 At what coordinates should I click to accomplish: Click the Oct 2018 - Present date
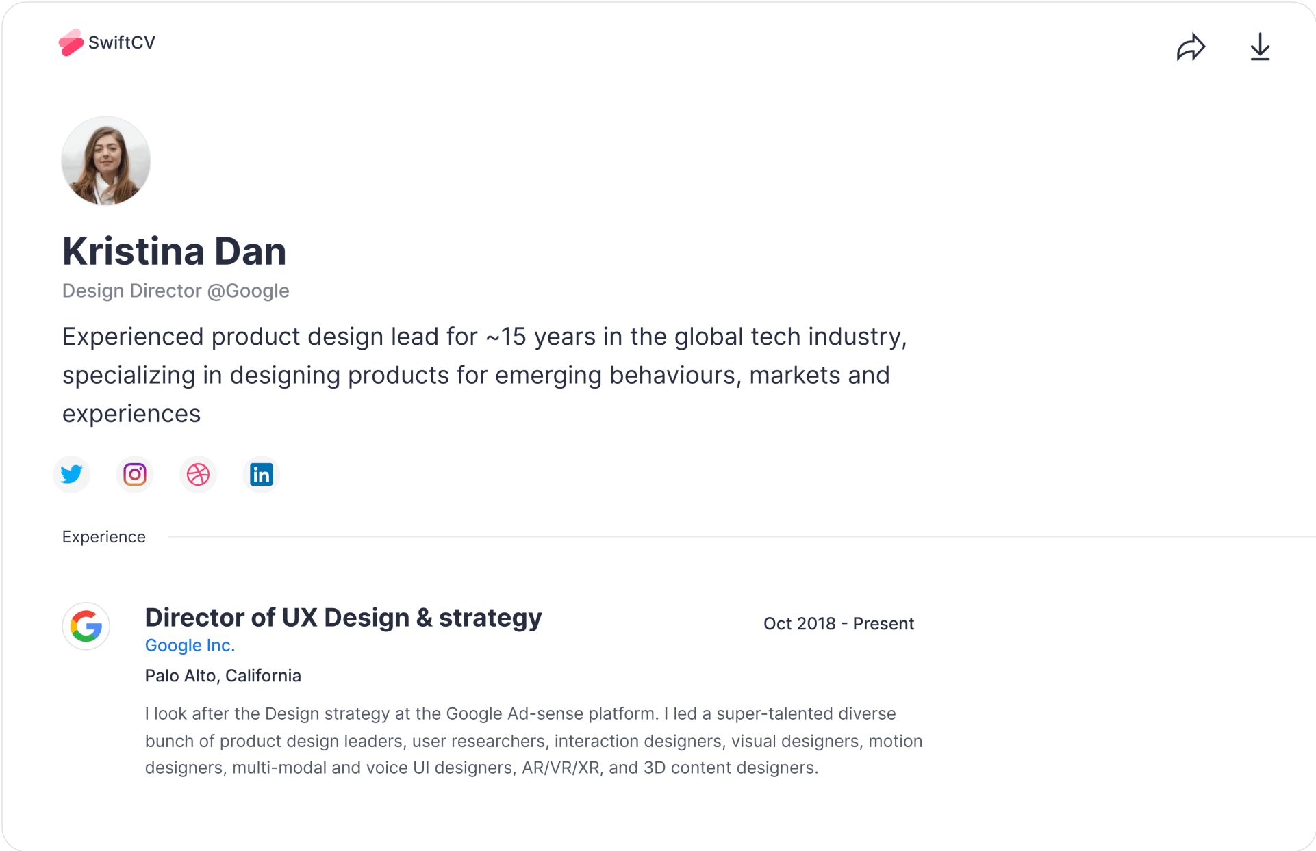click(839, 623)
